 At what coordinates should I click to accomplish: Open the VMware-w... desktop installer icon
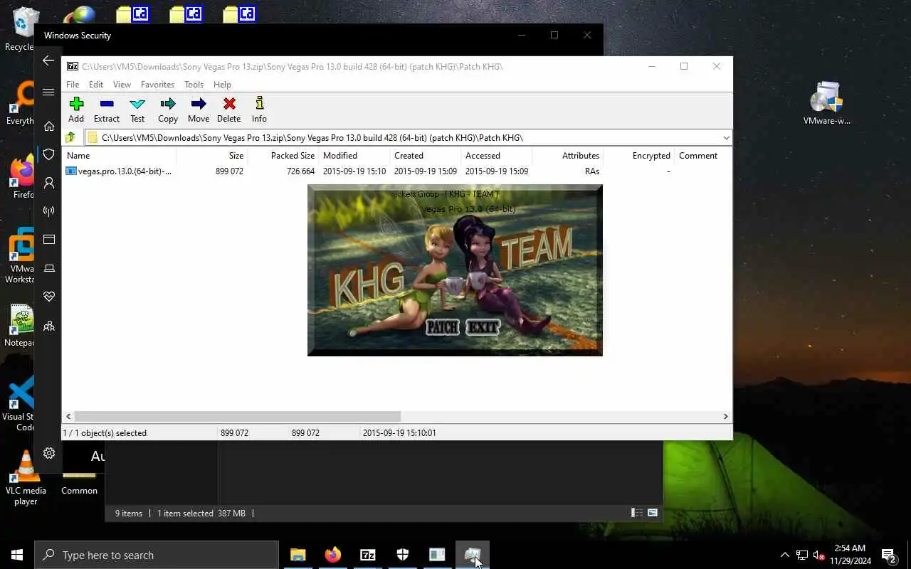point(827,104)
